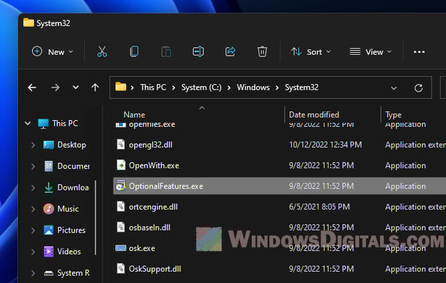Screen dimensions: 446x283
Task: Click the osk.exe keyboard icon
Action: click(x=121, y=248)
